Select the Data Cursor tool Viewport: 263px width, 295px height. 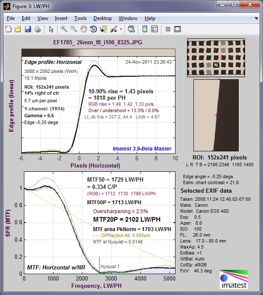[x=103, y=29]
